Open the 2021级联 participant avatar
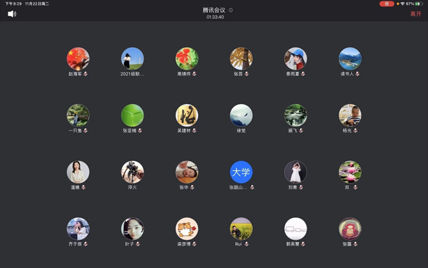The image size is (428, 268). coord(132,59)
